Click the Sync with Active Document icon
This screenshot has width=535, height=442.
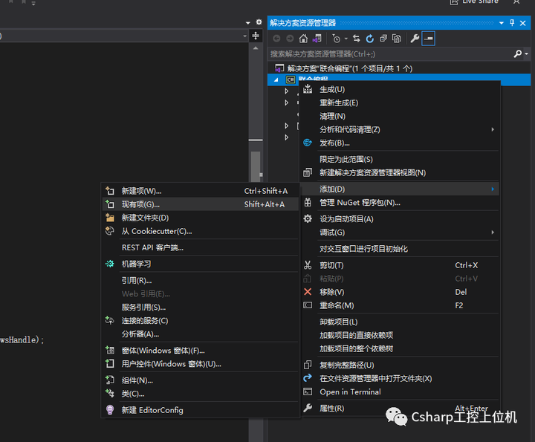tap(356, 39)
